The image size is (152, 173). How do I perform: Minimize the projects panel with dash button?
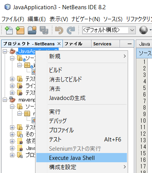tap(130, 44)
